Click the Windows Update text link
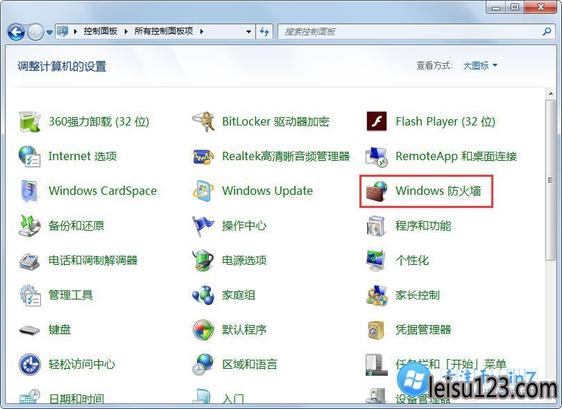562x409 pixels. [267, 191]
